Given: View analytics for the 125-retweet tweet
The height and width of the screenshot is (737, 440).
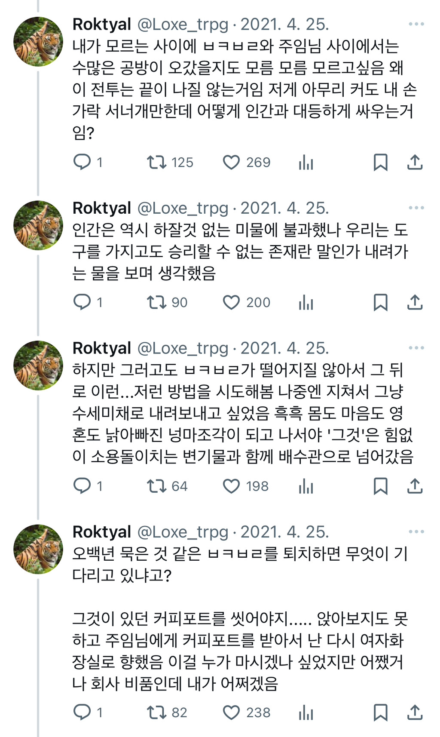Looking at the screenshot, I should [x=306, y=162].
